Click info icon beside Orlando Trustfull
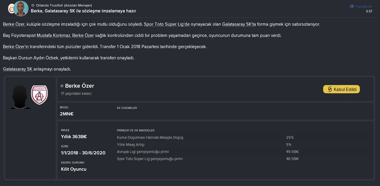 tap(33, 5)
